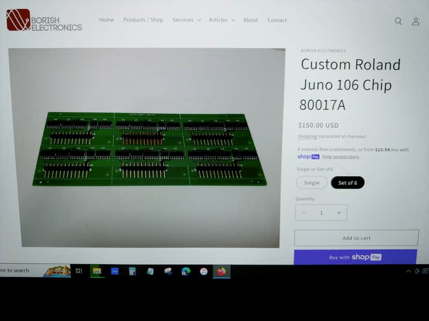429x321 pixels.
Task: Click the Firefox taskbar icon
Action: [x=221, y=271]
